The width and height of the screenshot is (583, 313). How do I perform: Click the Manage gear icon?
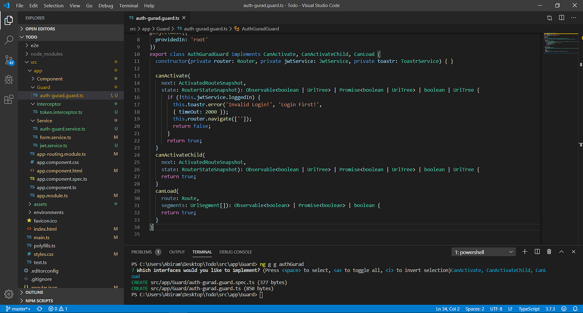(x=9, y=294)
